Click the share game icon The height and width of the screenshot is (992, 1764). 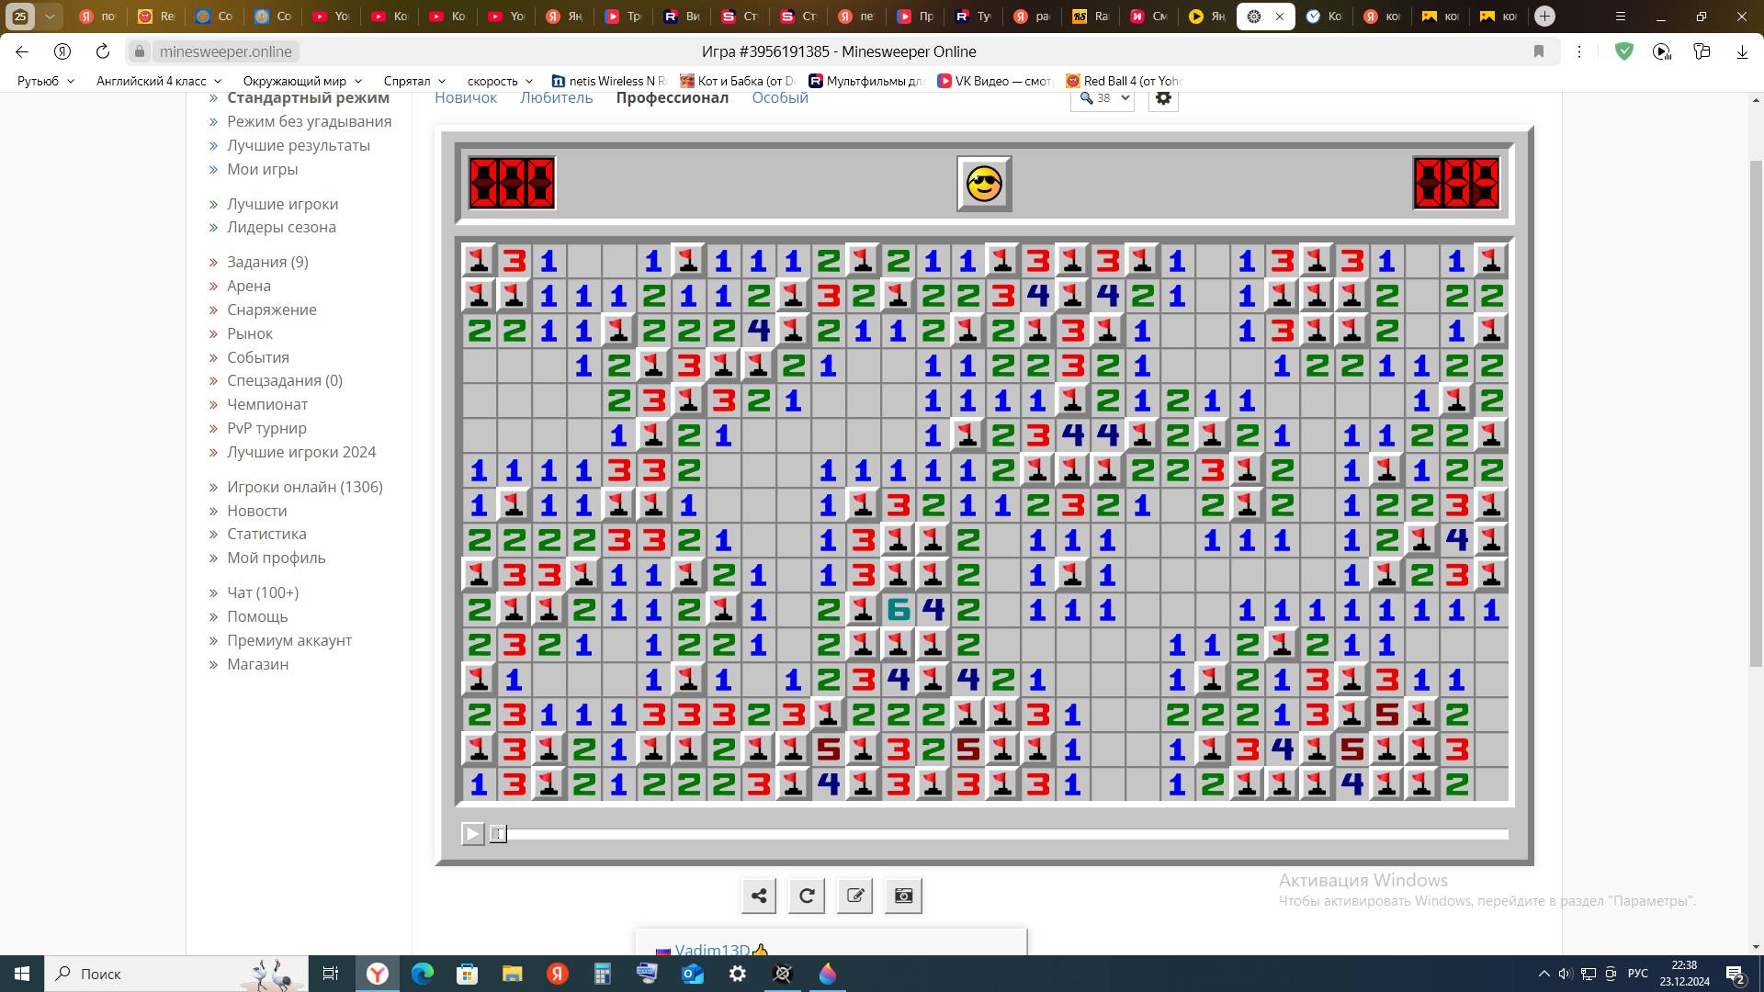pyautogui.click(x=758, y=896)
